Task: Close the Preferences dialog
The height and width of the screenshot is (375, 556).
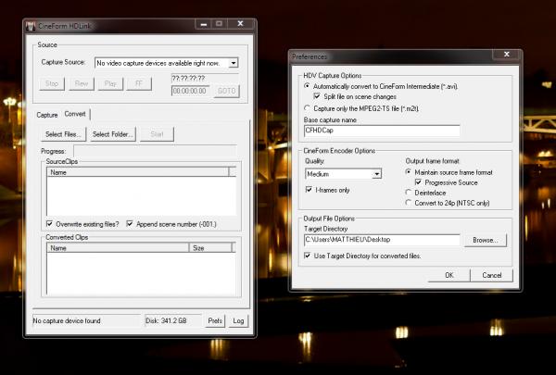Action: 507,55
